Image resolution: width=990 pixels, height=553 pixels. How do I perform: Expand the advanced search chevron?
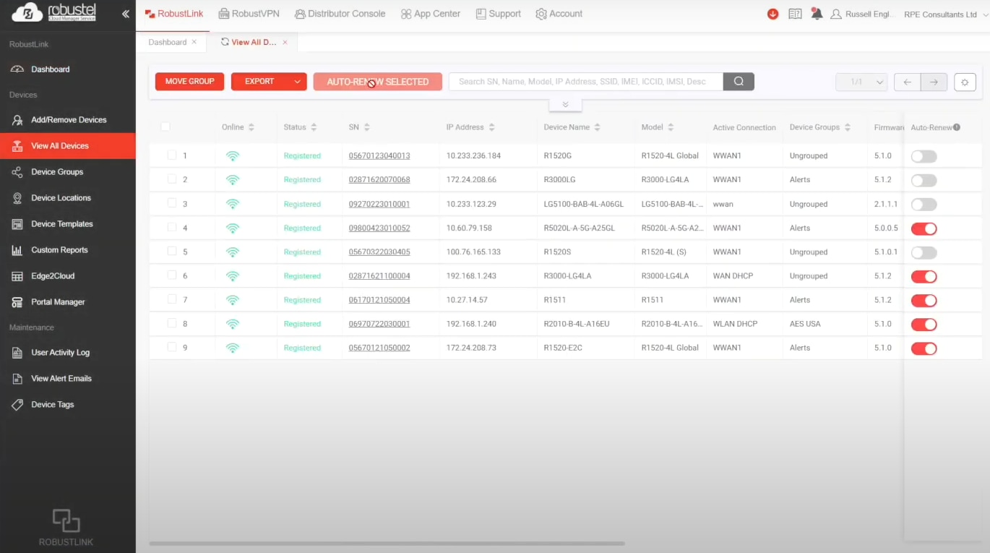pos(565,105)
